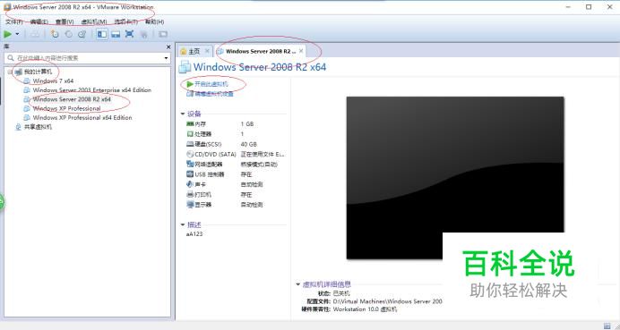Screen dimensions: 620x330
Task: Select 共享虚拟机 in the library tree
Action: 38,127
